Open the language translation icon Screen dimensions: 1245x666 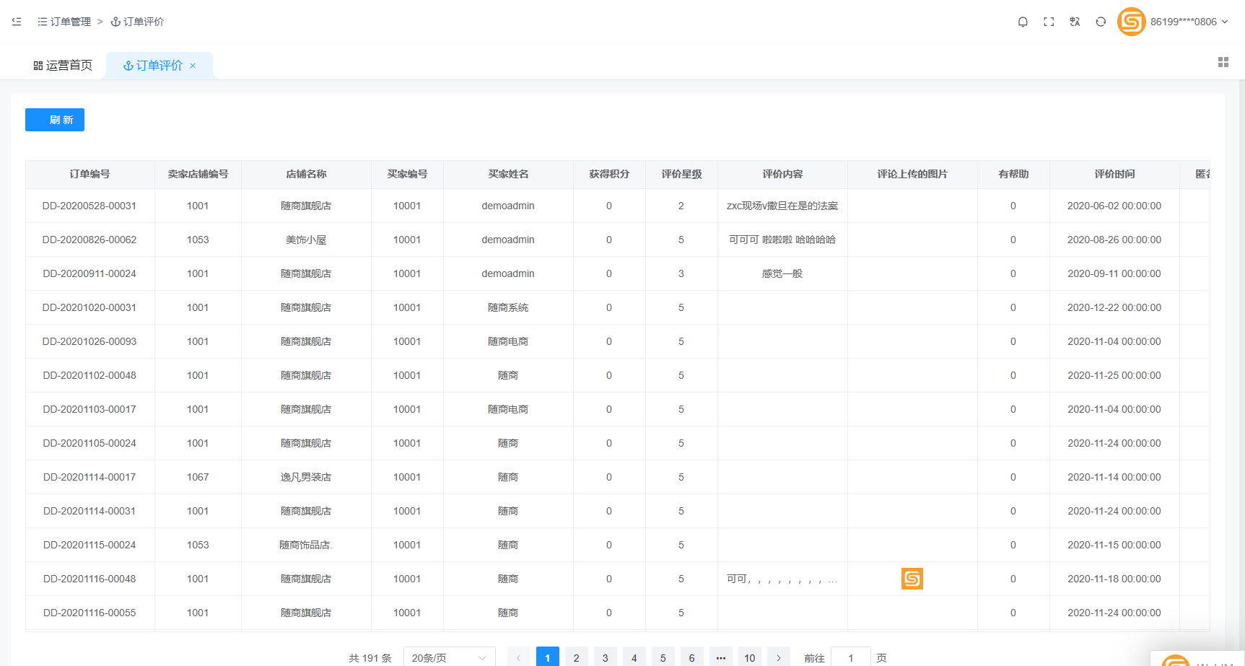(x=1075, y=22)
